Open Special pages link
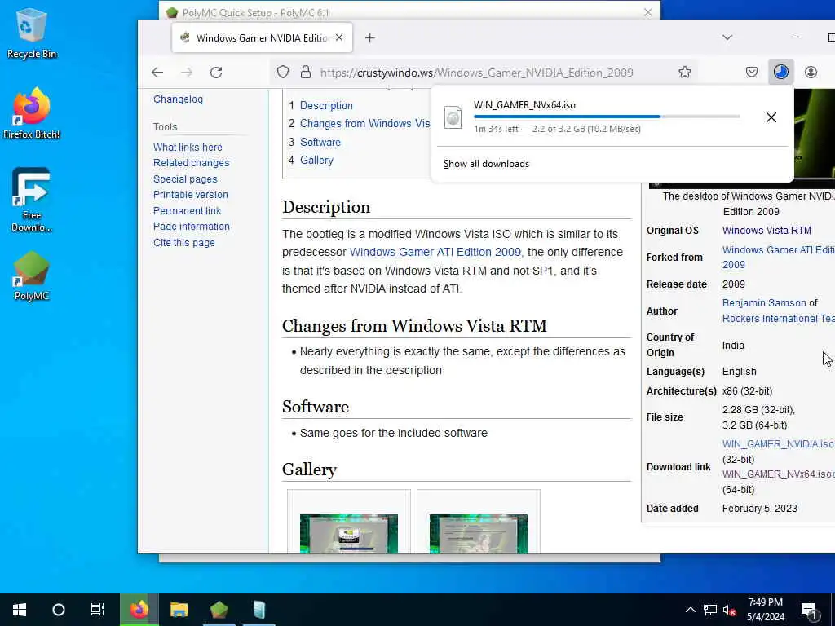835x626 pixels. [185, 179]
